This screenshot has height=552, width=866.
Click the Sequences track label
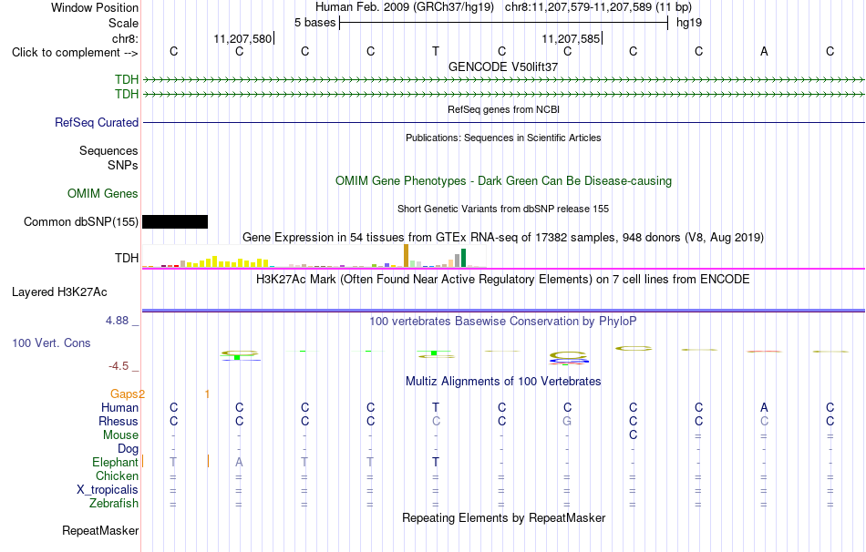coord(108,150)
